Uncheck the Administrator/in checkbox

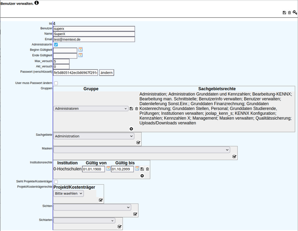click(x=56, y=45)
